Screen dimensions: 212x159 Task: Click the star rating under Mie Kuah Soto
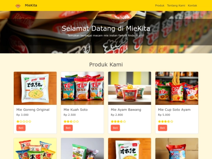pos(71,121)
